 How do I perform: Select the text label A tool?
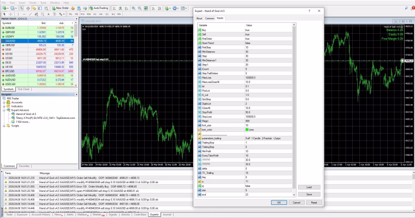tap(49, 14)
